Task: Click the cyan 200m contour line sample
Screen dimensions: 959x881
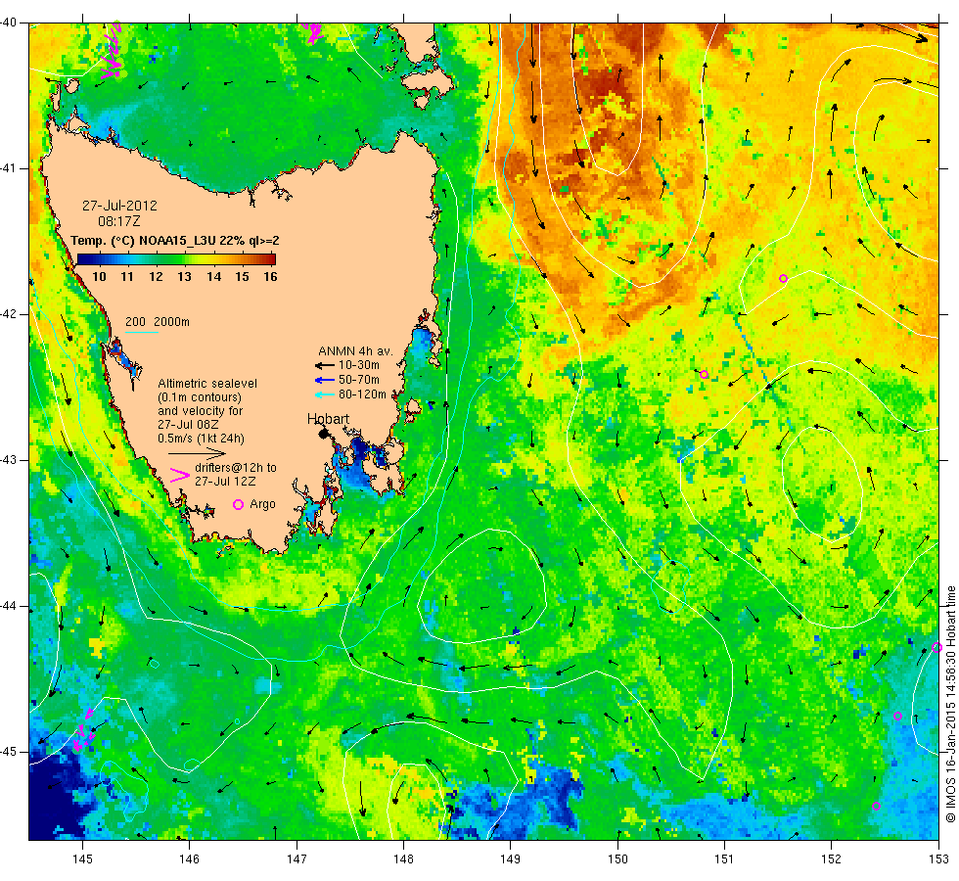Action: pos(142,332)
